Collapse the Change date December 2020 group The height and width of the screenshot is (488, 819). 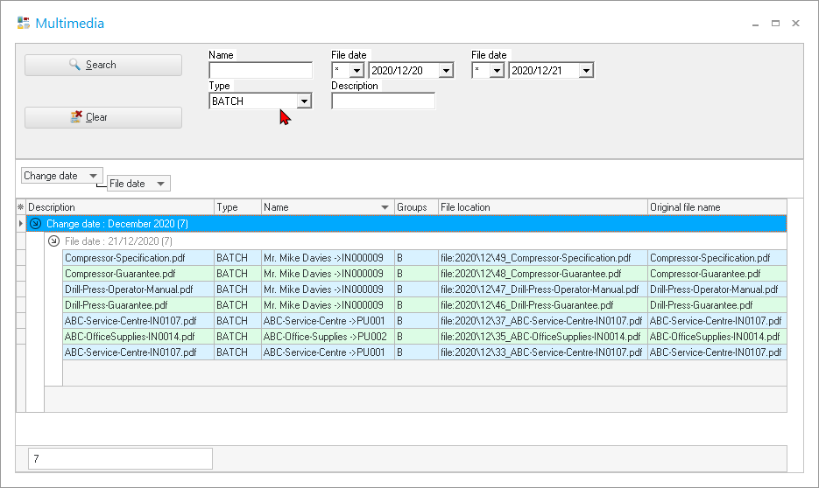(36, 224)
